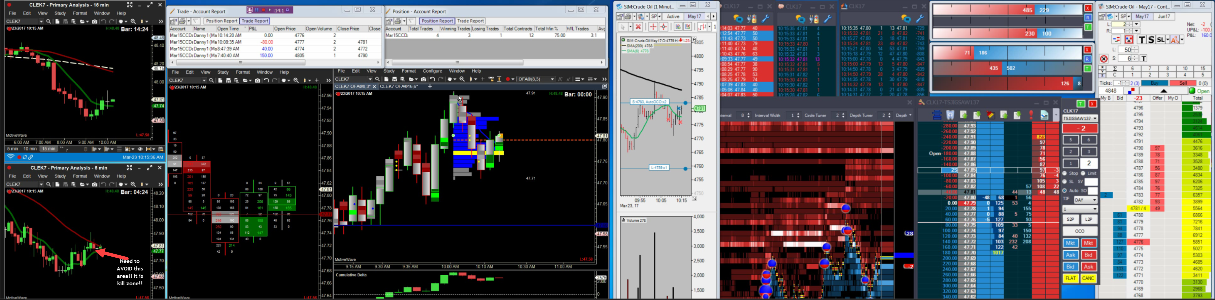Screen dimensions: 1215x300
Task: Click the print icon in Trade - Account Report
Action: [183, 21]
